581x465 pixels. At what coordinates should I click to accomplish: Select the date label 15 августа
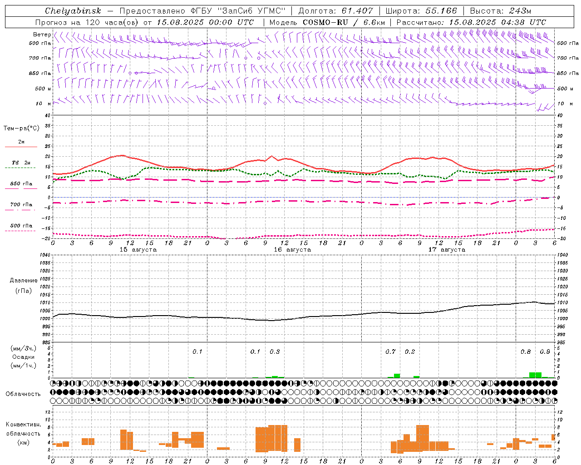(x=138, y=250)
